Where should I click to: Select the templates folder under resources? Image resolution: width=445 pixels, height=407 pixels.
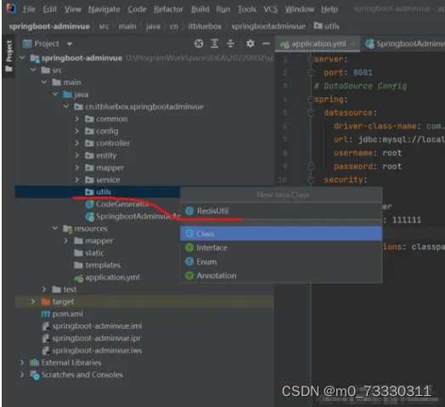[x=103, y=265]
